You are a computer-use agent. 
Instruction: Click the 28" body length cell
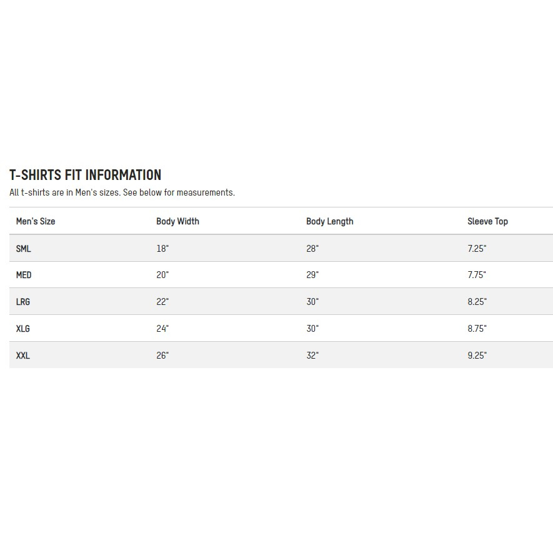point(312,249)
